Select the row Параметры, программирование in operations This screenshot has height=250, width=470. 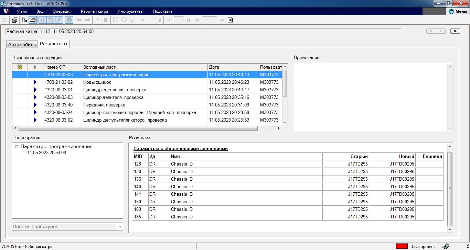147,75
